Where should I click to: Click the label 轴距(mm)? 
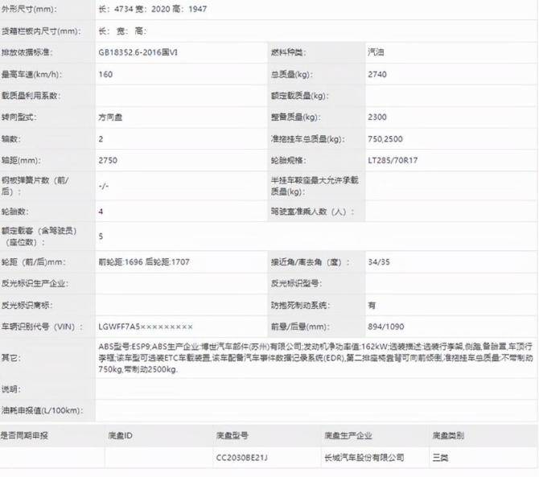click(x=21, y=160)
